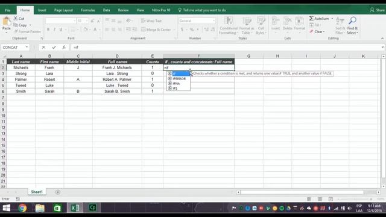Click the Windows Start button
The image size is (386, 217).
pos(7,208)
